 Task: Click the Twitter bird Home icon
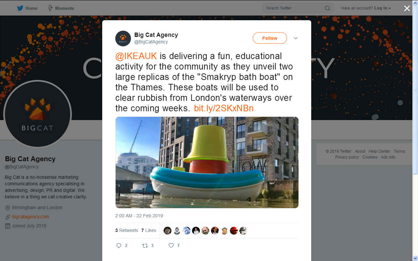pyautogui.click(x=20, y=8)
